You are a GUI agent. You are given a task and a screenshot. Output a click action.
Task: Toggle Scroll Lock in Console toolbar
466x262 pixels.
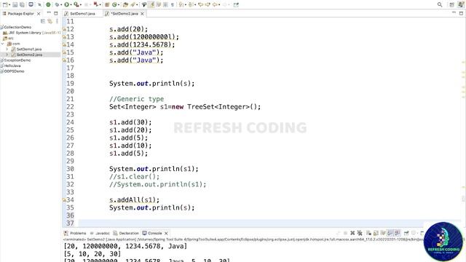click(376, 233)
